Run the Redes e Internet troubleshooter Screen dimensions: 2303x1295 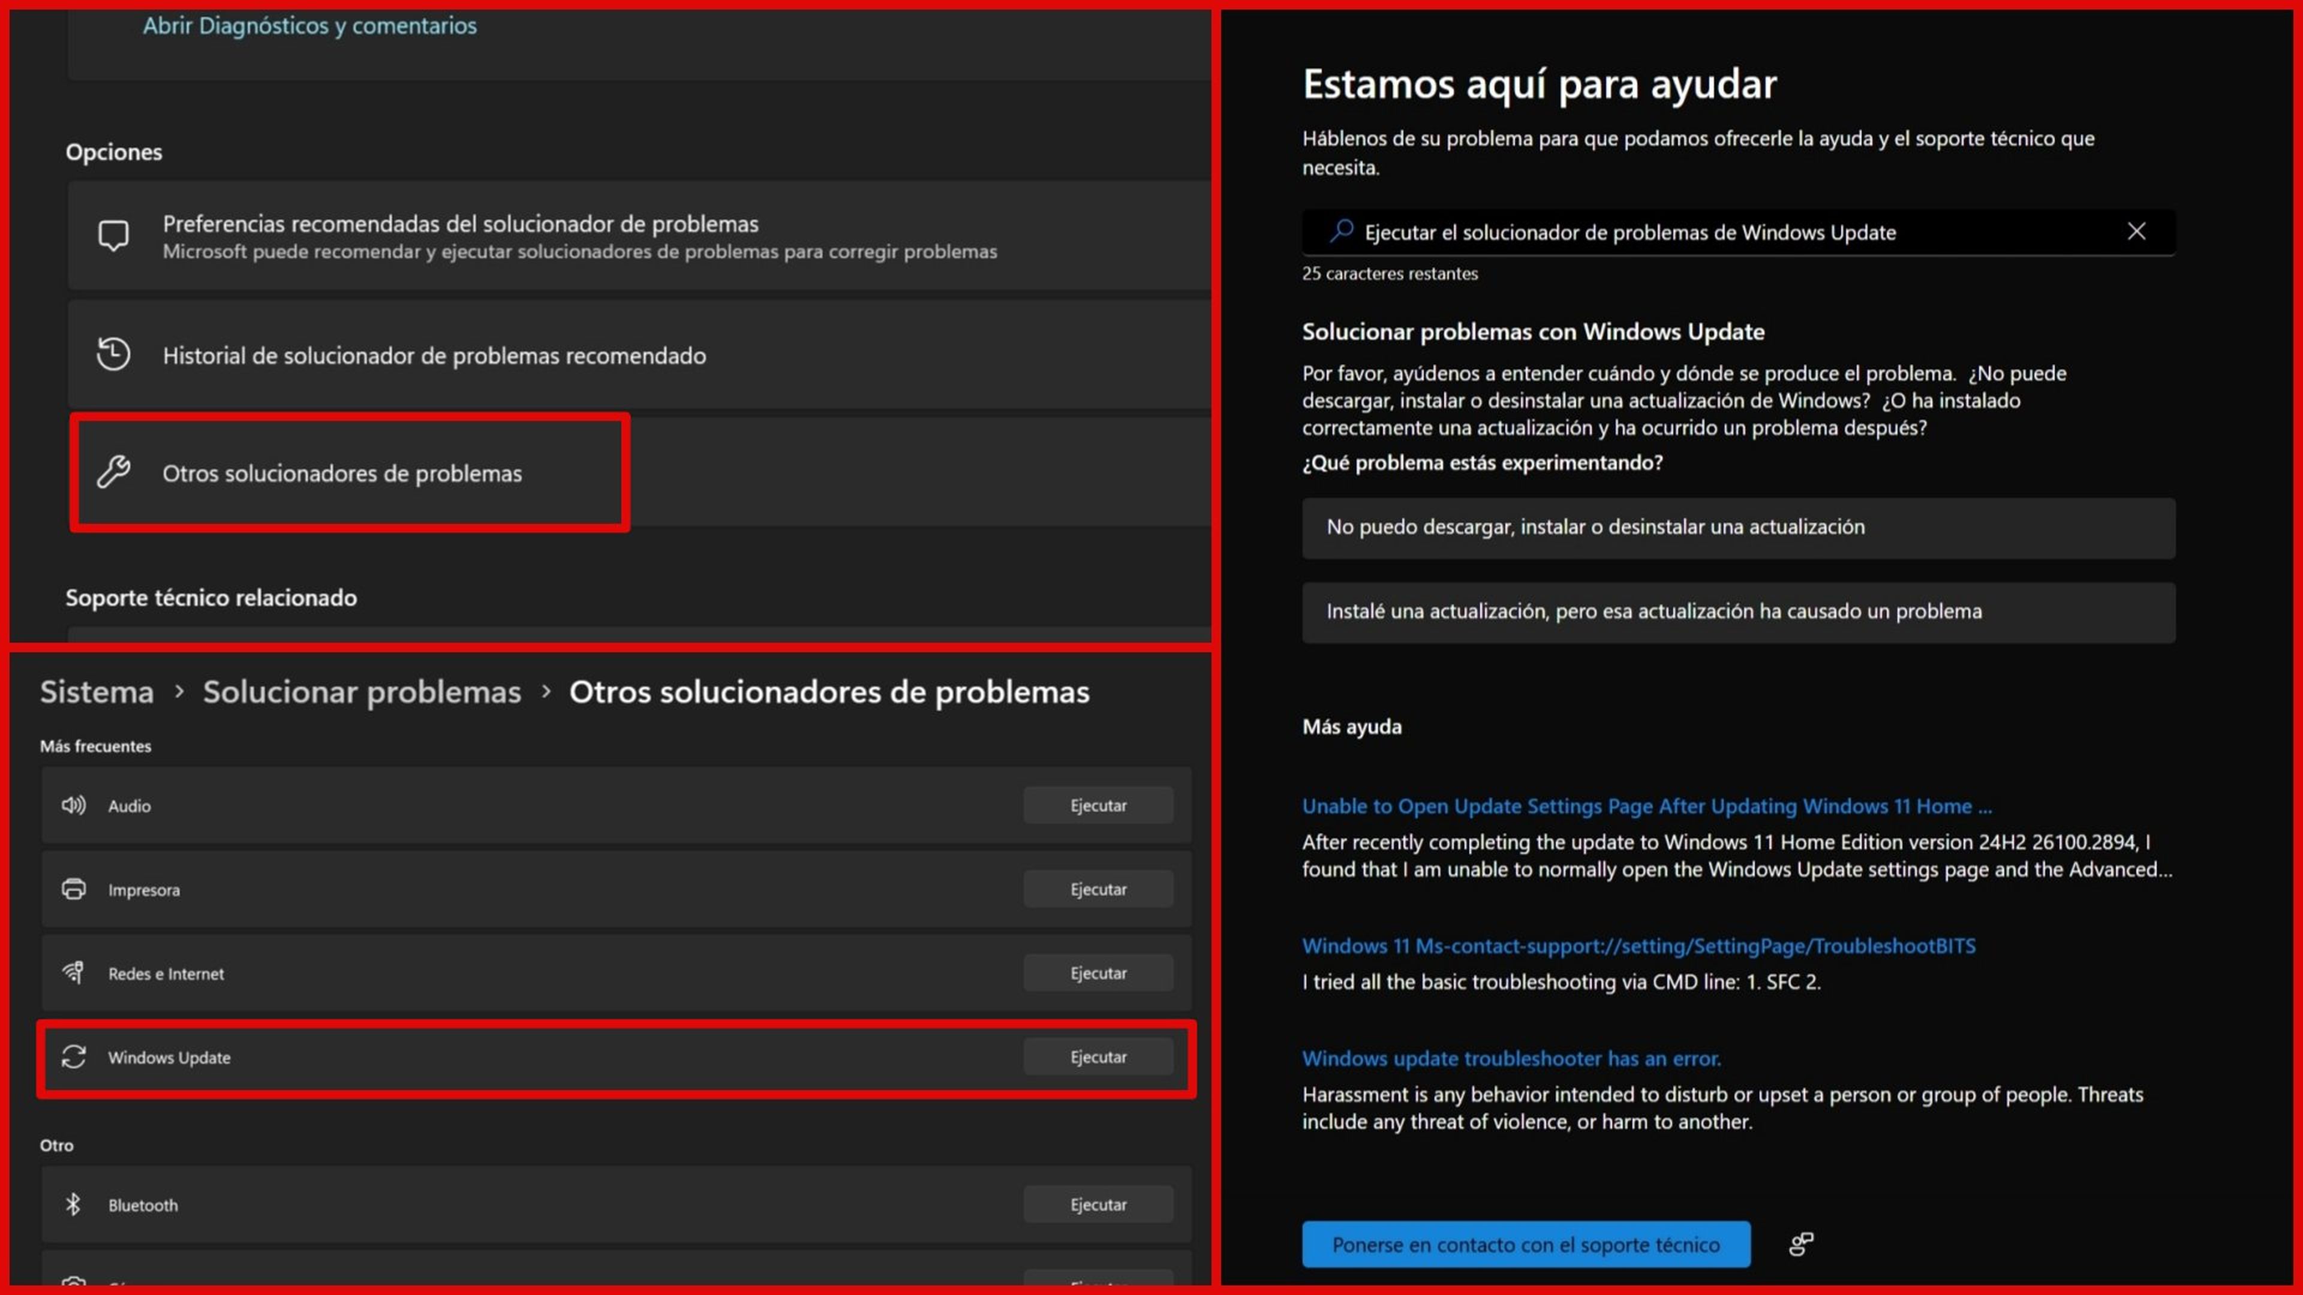coord(1098,972)
